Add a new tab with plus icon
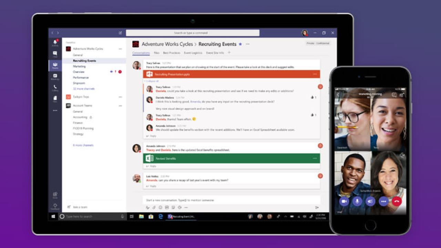441x248 pixels. click(x=229, y=53)
